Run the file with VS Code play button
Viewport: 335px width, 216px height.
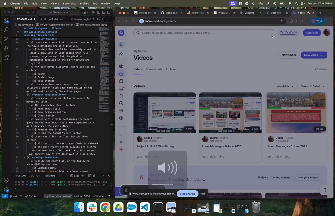pyautogui.click(x=94, y=19)
